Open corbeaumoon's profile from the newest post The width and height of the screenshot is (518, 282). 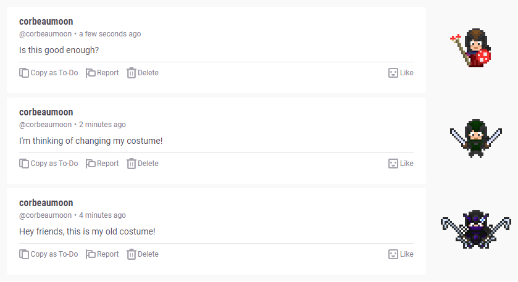(x=46, y=22)
